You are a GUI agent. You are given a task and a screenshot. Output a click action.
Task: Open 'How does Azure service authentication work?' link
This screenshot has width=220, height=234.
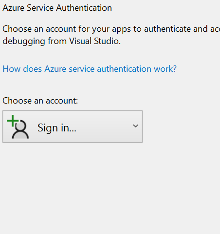click(x=90, y=69)
